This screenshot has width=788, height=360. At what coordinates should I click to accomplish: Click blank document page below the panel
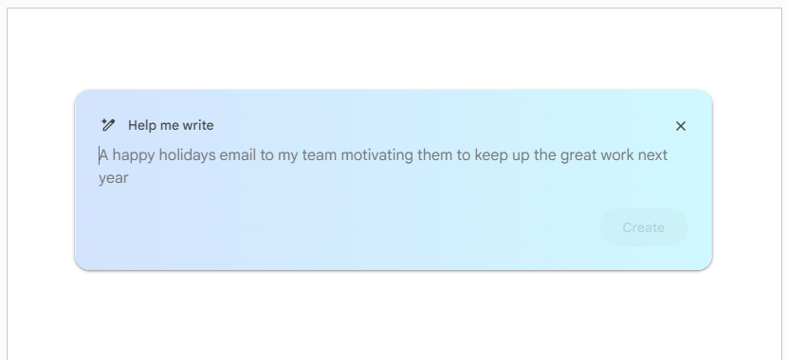tap(394, 316)
